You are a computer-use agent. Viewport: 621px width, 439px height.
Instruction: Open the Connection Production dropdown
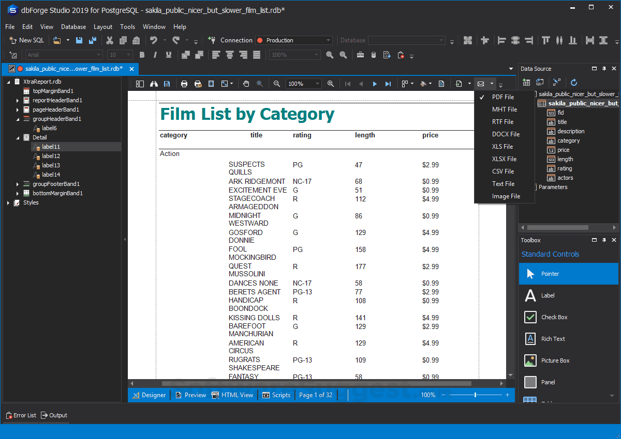point(328,40)
